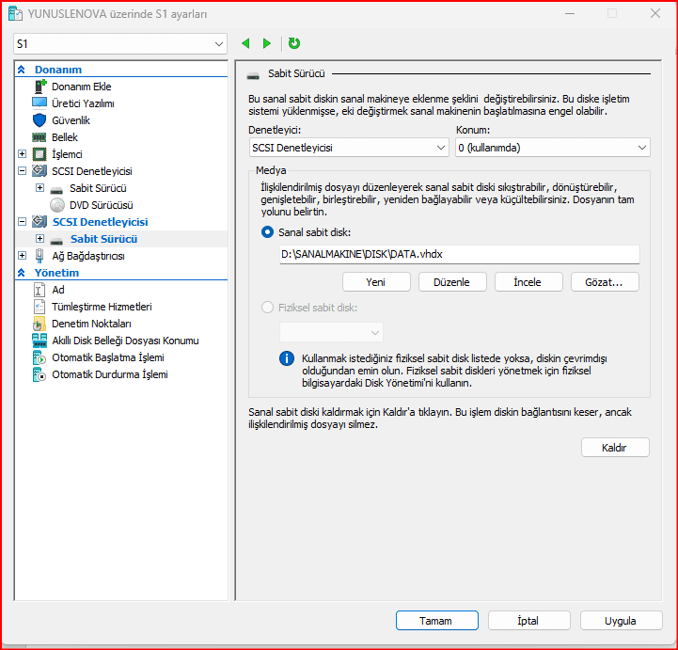The height and width of the screenshot is (650, 678).
Task: Select Donanım Ekle hardware icon
Action: click(x=40, y=87)
